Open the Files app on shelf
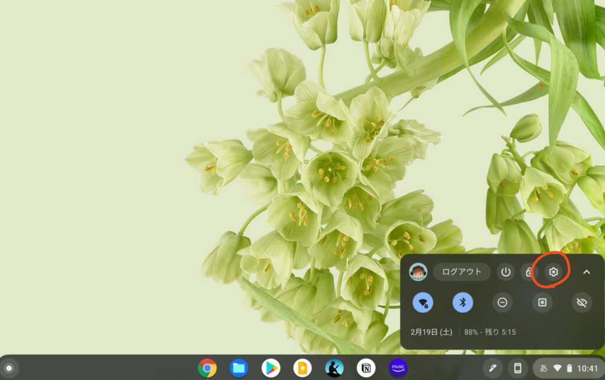The image size is (605, 380). [239, 368]
